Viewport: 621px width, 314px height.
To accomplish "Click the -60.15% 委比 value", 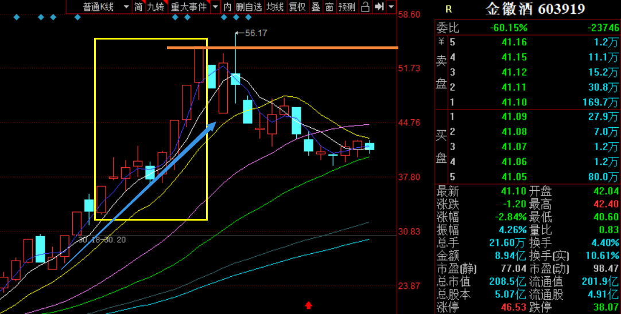I will (x=509, y=28).
